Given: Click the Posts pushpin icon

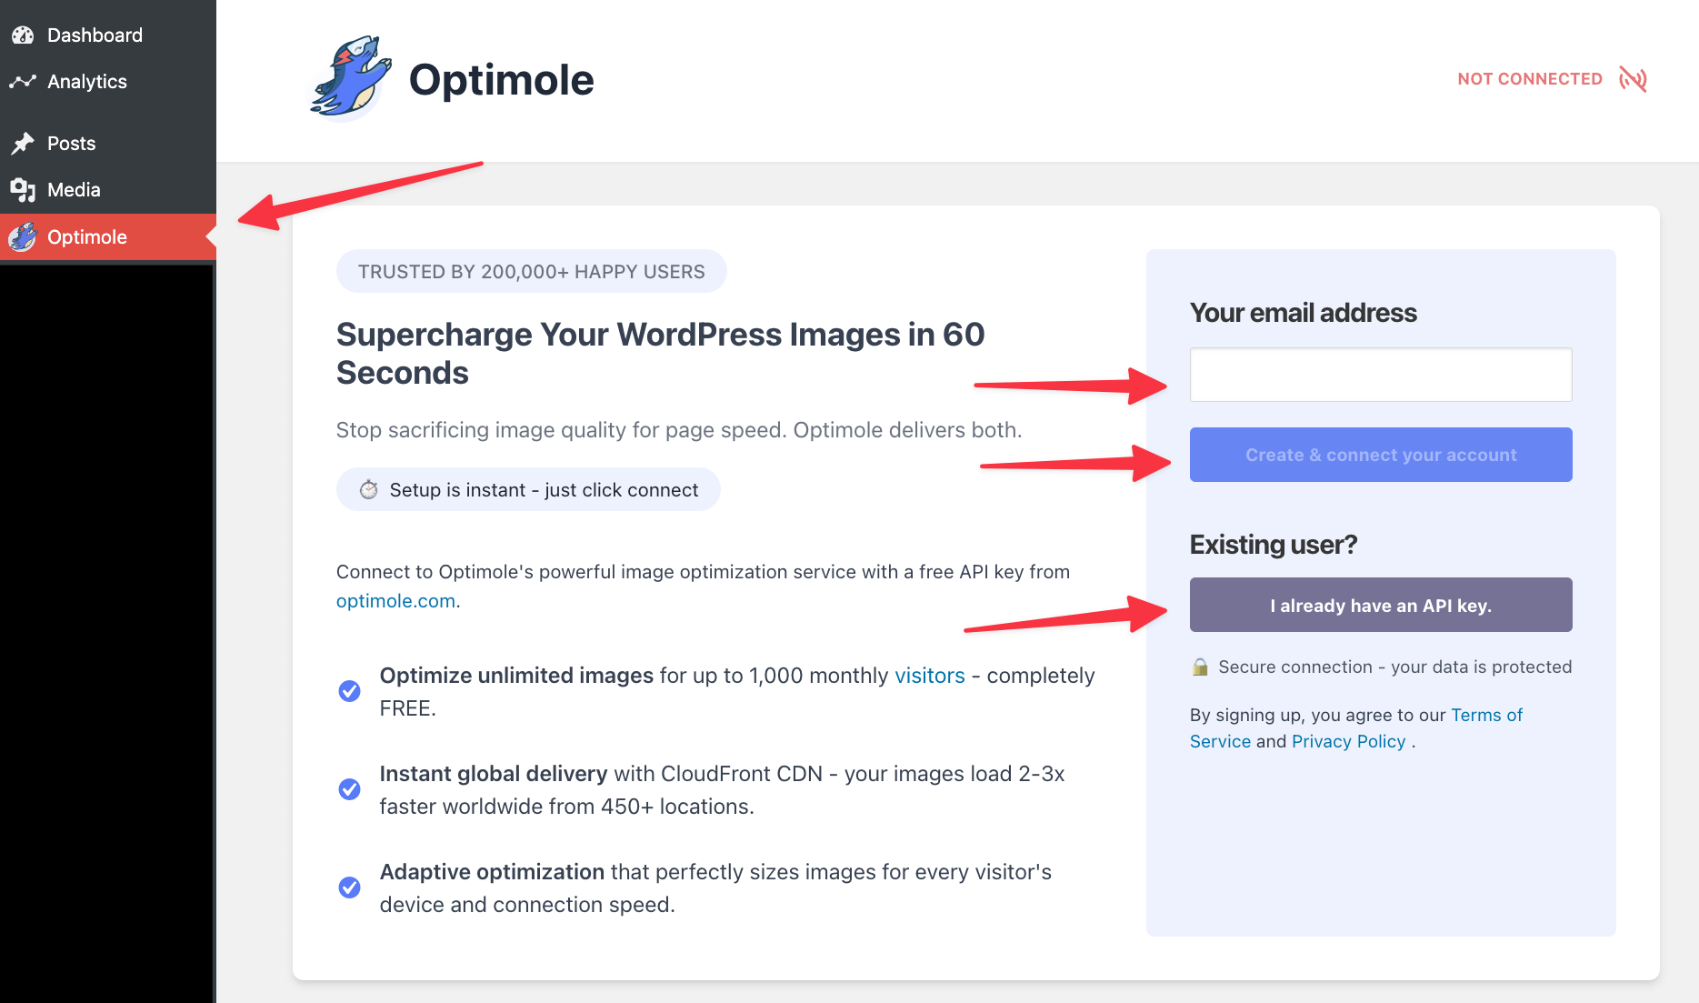Looking at the screenshot, I should 22,143.
